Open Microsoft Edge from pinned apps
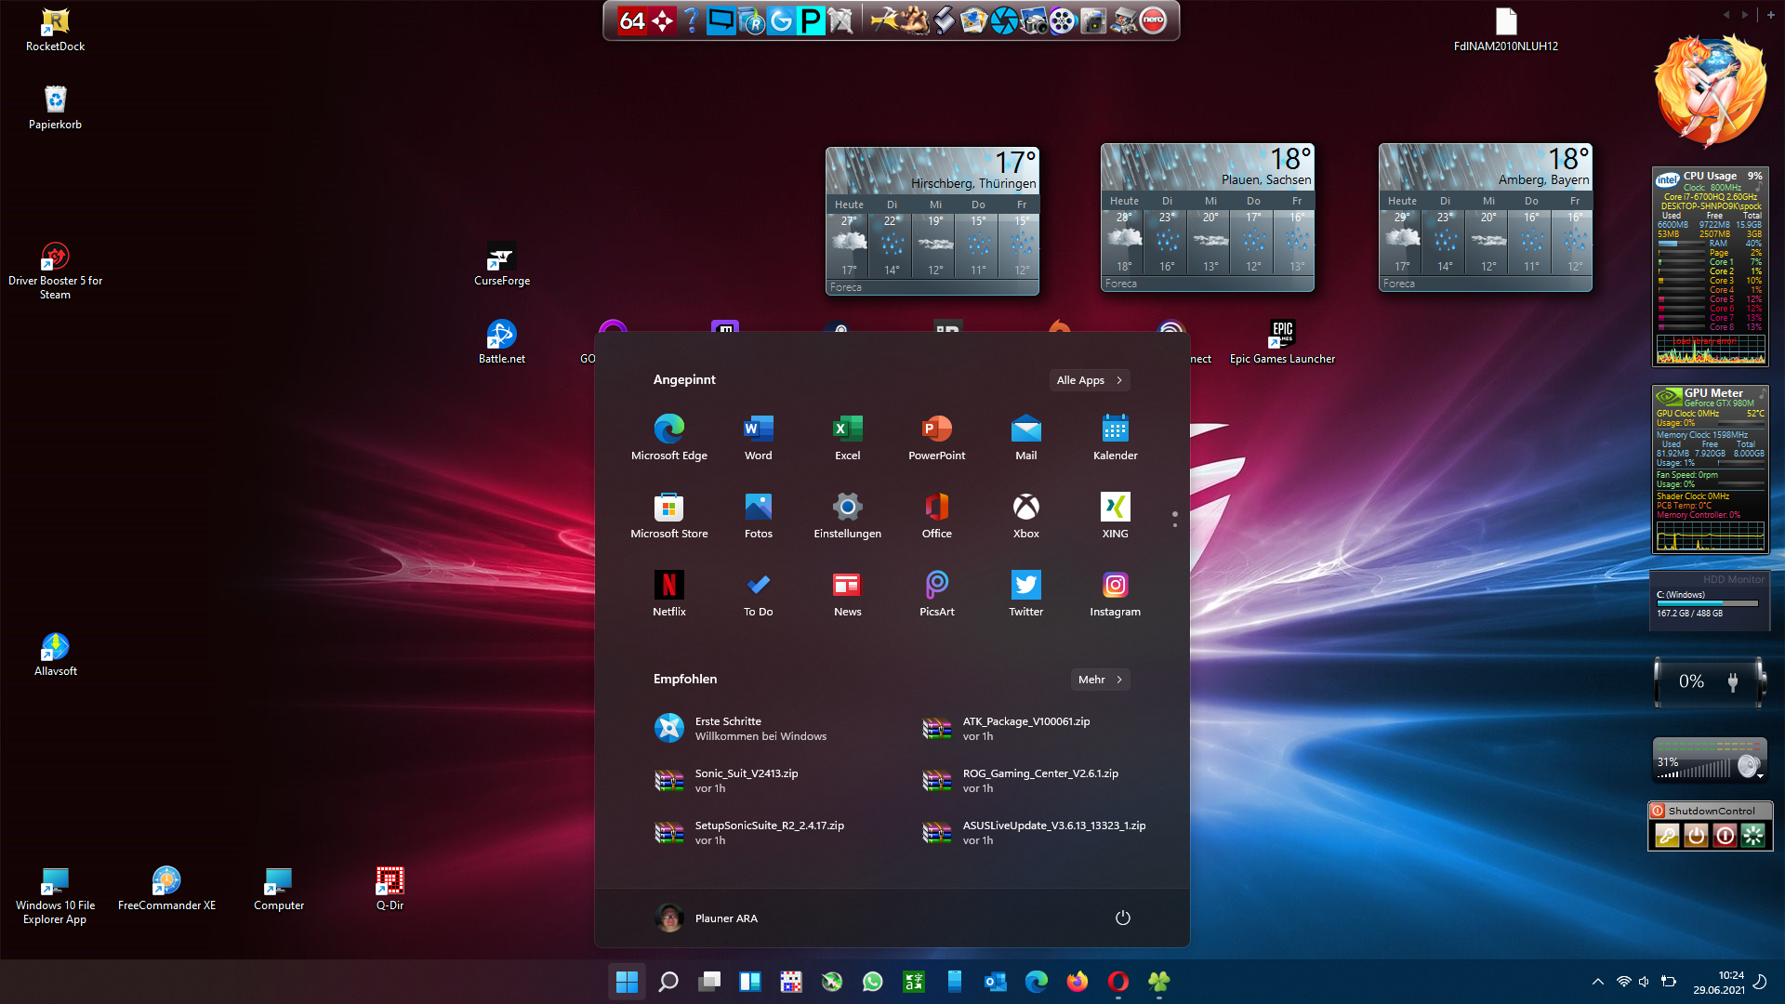The image size is (1785, 1004). [669, 437]
